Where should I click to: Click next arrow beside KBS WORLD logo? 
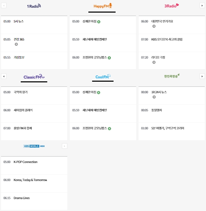pos(65,146)
